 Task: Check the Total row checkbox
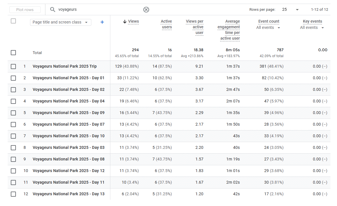point(13,53)
